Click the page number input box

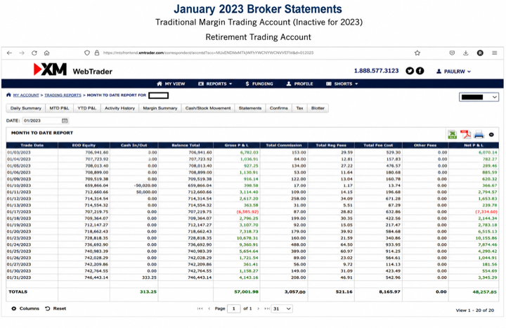click(233, 308)
